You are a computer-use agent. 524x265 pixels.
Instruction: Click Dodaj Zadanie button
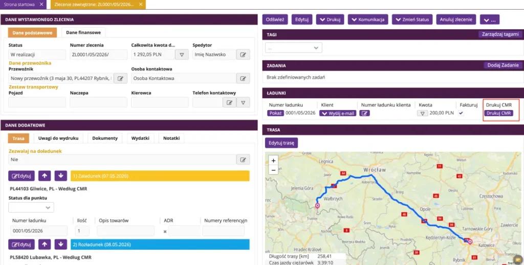[503, 65]
